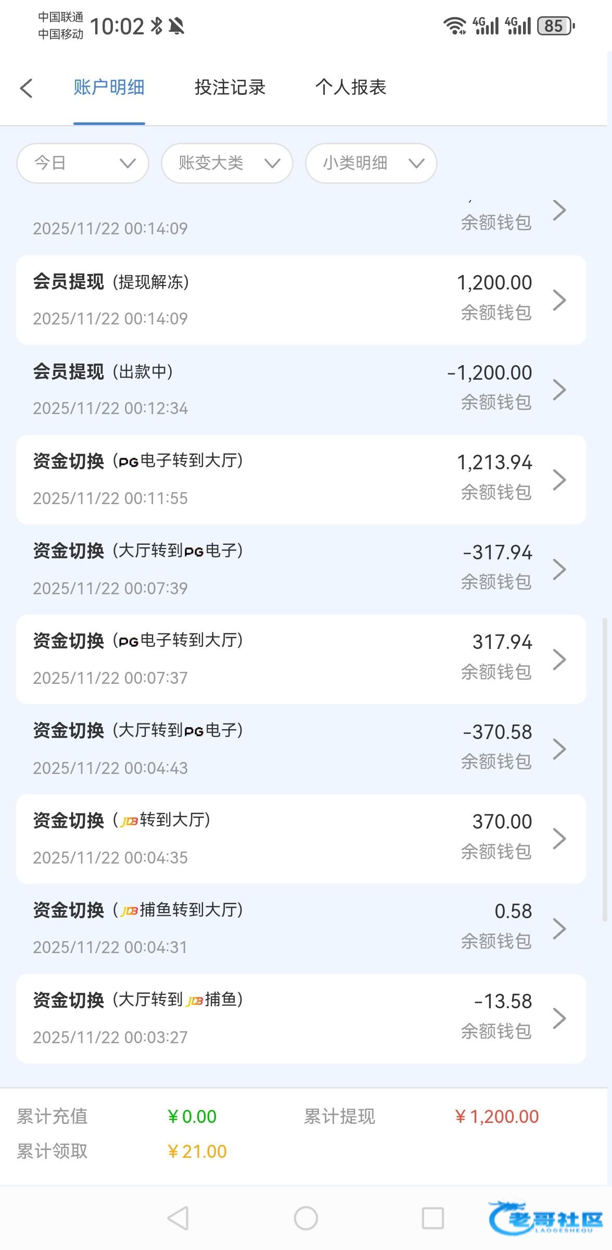The height and width of the screenshot is (1250, 612).
Task: Open the -13.58 大厅转到JDB捕鱼 record
Action: pos(301,1018)
